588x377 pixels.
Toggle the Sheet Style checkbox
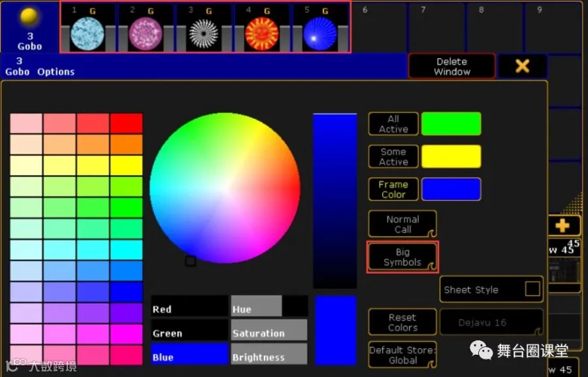pyautogui.click(x=532, y=289)
